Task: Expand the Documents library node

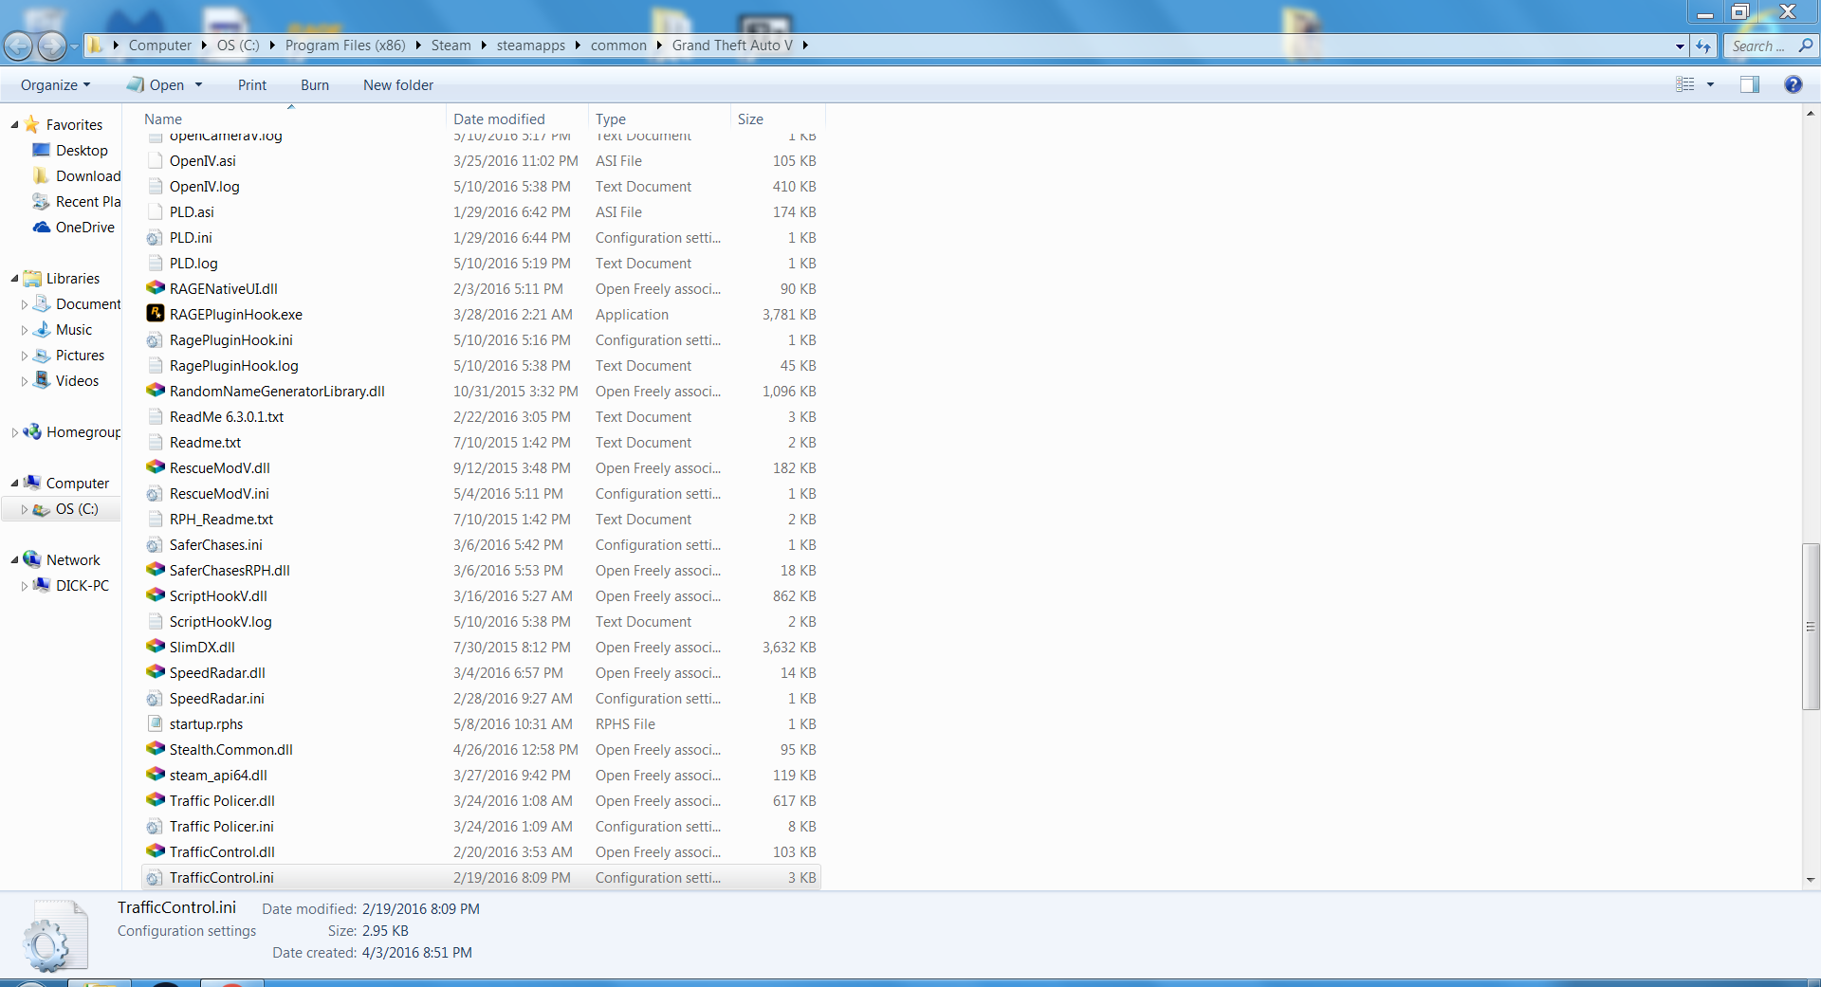Action: 25,304
